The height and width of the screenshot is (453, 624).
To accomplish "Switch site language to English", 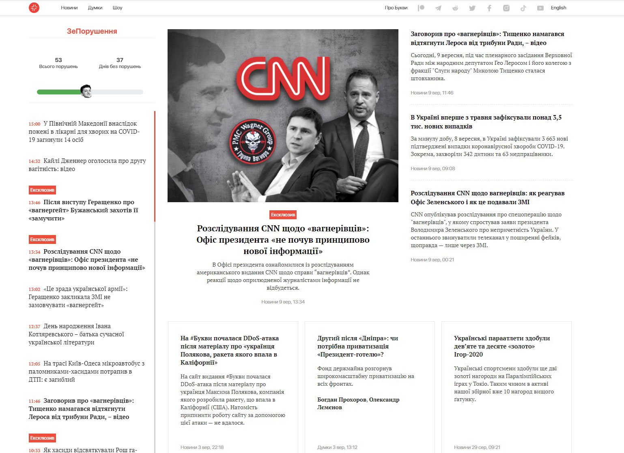I will click(558, 8).
